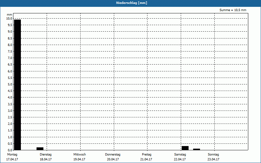
Task: Click the 7,5 y-axis value
Action: click(x=10, y=52)
